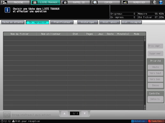Open the Planificateur tab

(x=62, y=22)
